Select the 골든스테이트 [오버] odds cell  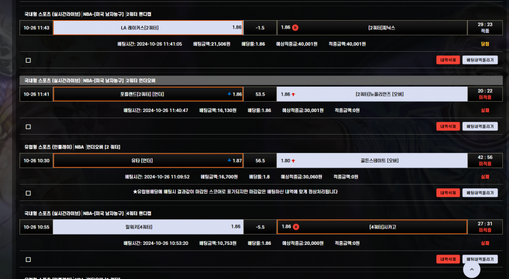click(x=372, y=161)
